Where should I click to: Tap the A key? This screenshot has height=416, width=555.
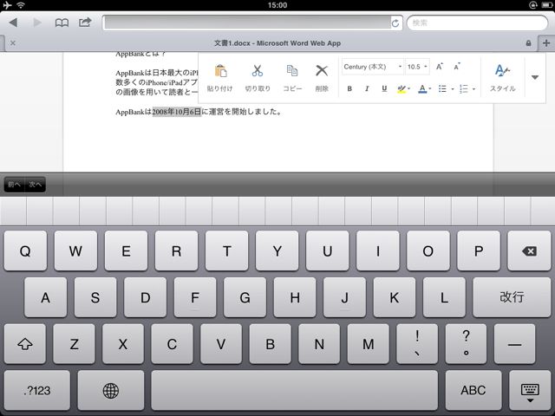click(x=45, y=297)
